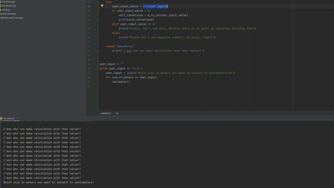Switch to the functions2 run tab
Screen dimensions: 334x188
click(x=8, y=119)
